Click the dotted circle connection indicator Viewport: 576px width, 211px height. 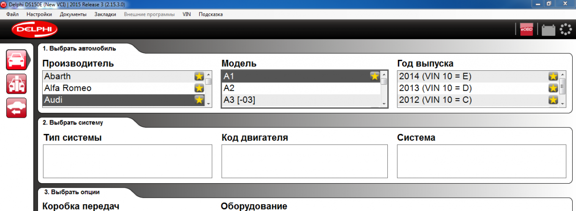pyautogui.click(x=566, y=30)
